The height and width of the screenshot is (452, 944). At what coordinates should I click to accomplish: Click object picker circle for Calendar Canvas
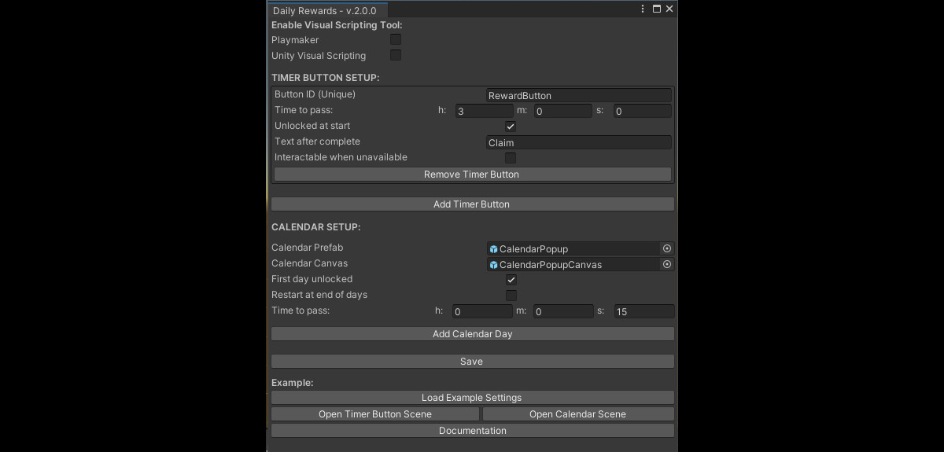(667, 264)
